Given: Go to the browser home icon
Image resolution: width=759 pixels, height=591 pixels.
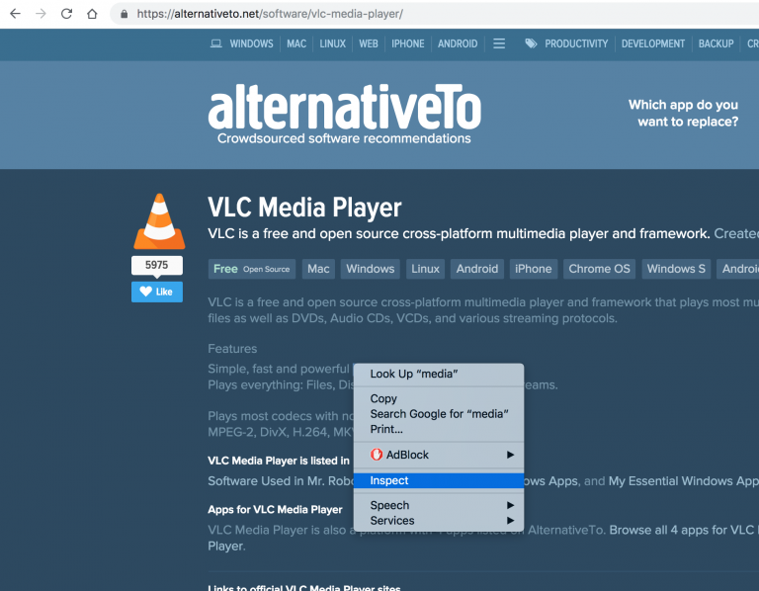Looking at the screenshot, I should click(x=92, y=14).
